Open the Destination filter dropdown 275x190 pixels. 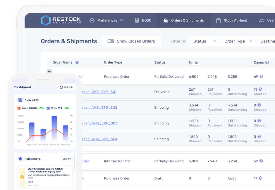point(266,41)
